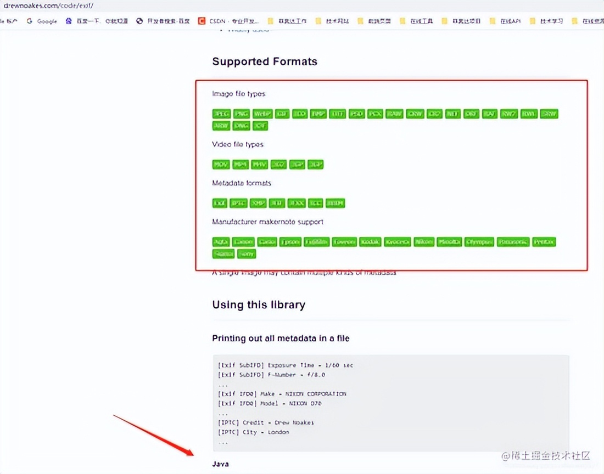Open the CSDN bookmark
Image resolution: width=604 pixels, height=474 pixels.
[x=228, y=21]
